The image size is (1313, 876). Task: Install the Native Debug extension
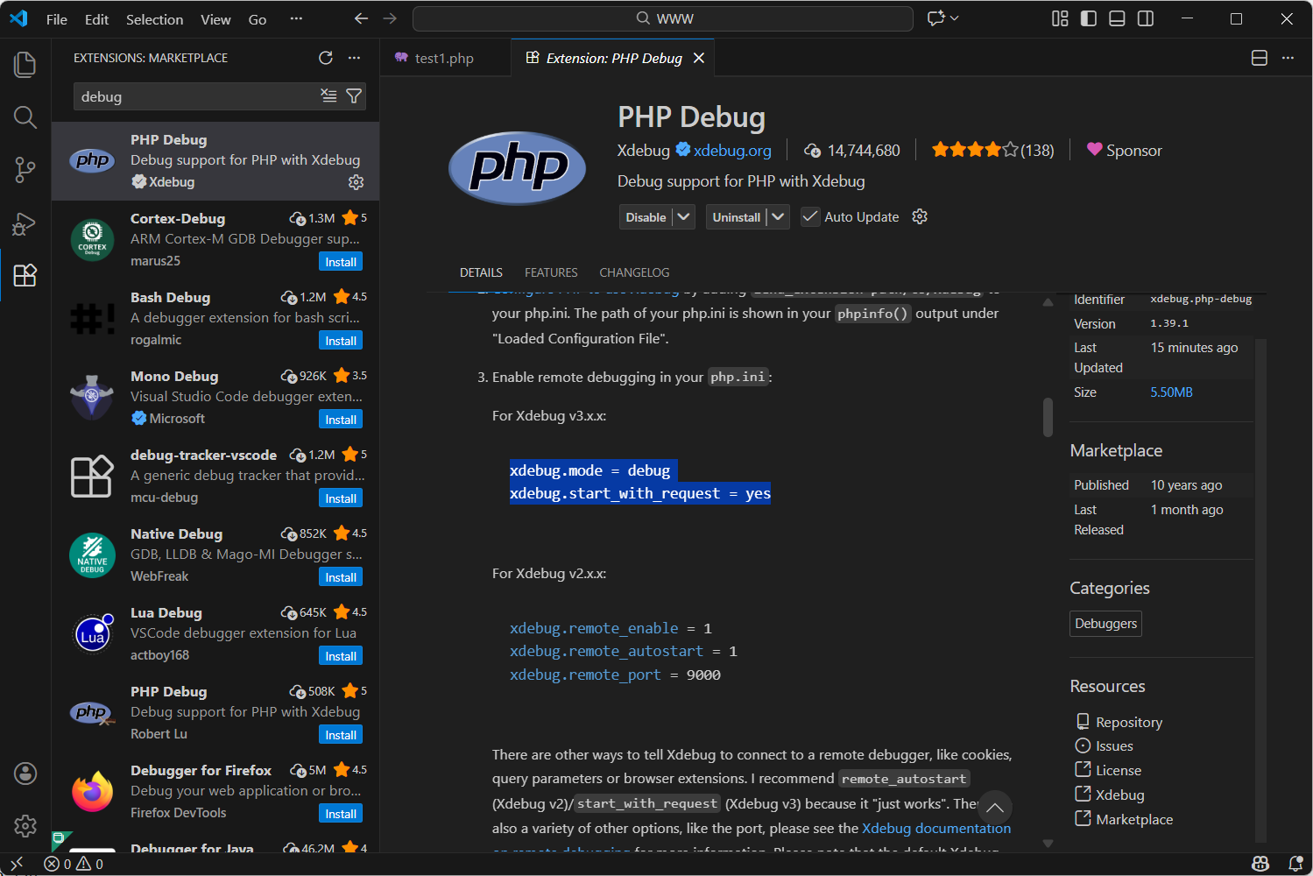(341, 577)
